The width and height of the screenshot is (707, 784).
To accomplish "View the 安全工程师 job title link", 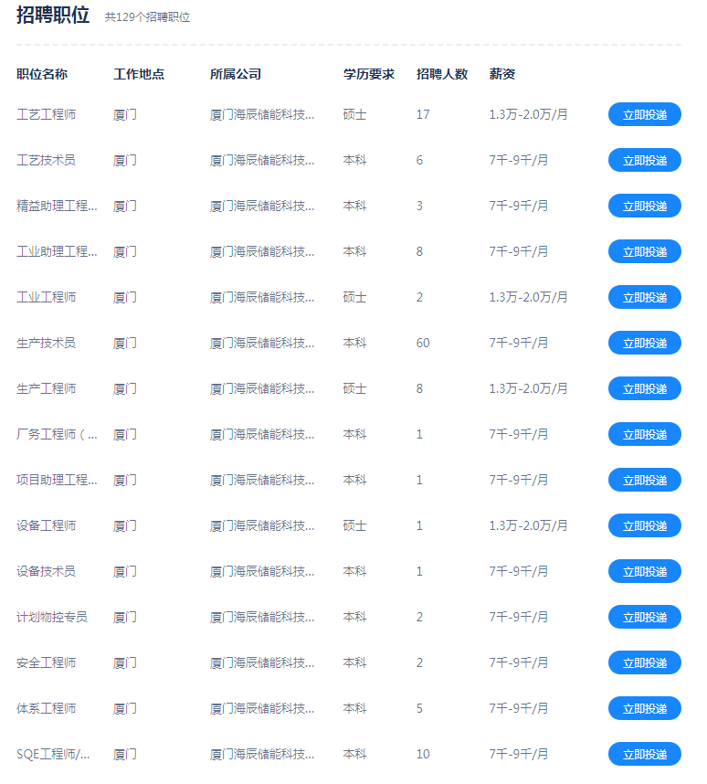I will (46, 662).
